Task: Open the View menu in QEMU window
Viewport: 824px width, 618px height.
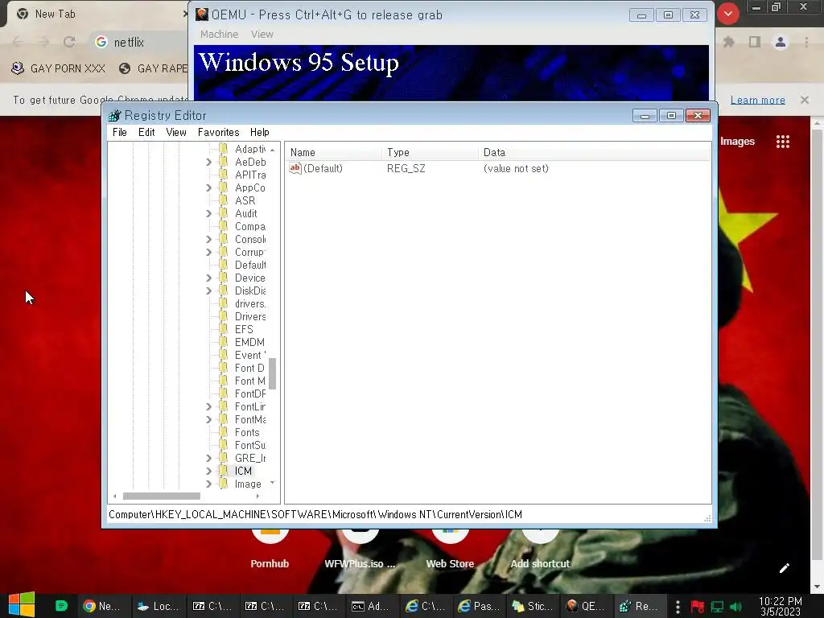Action: 262,34
